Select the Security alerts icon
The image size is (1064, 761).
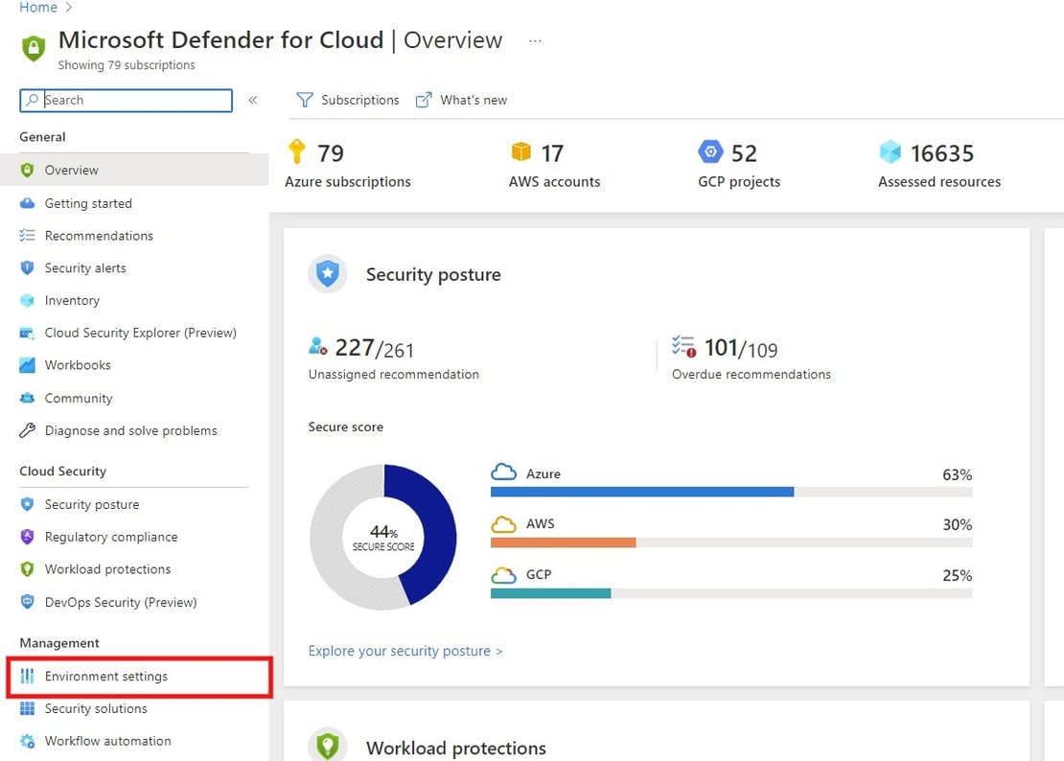(x=29, y=268)
